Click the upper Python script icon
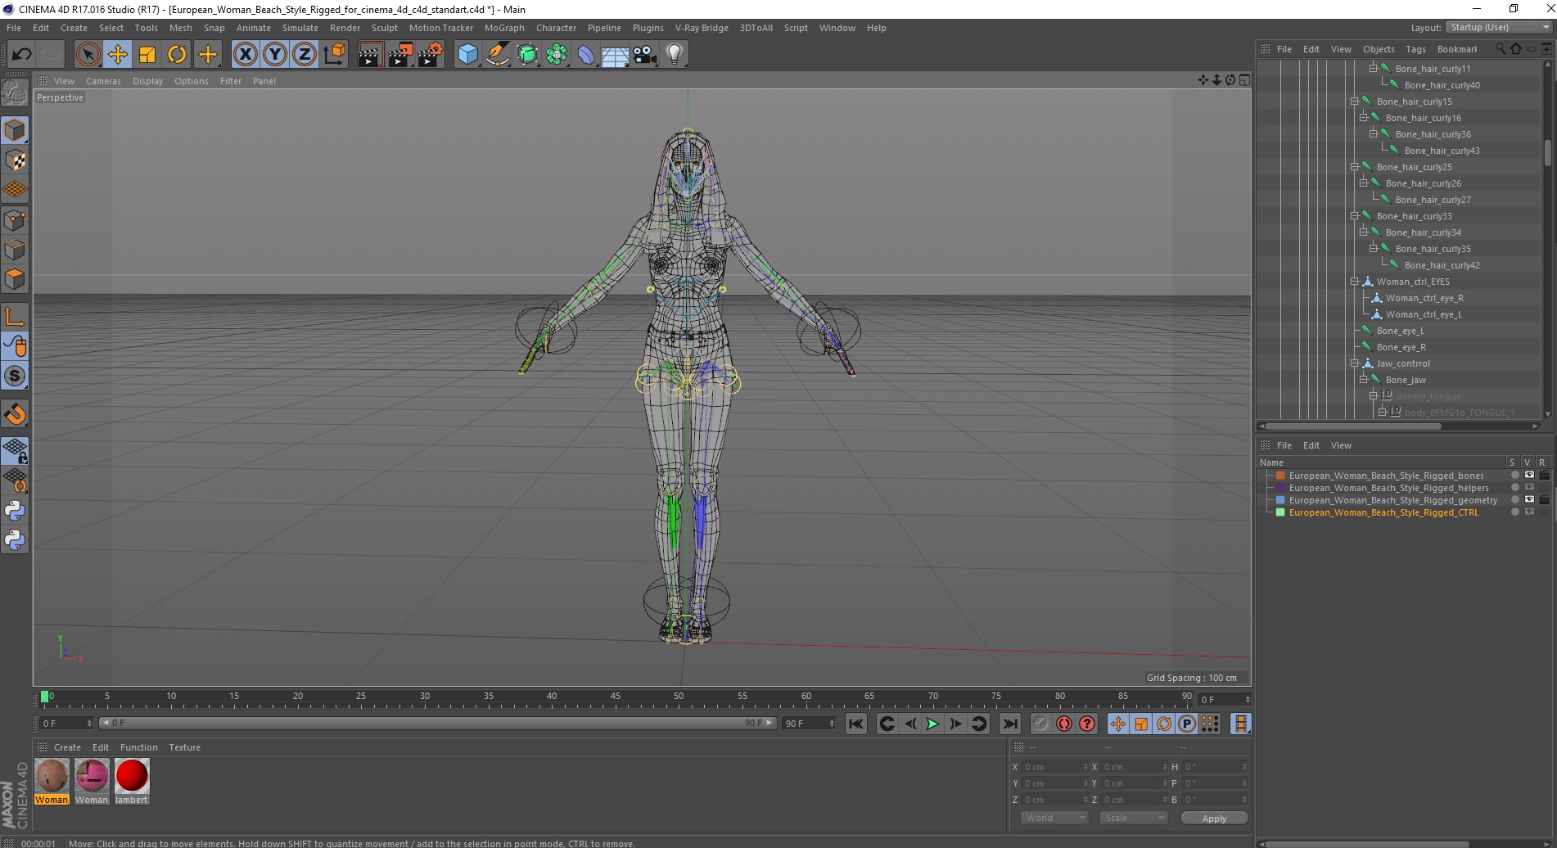Image resolution: width=1557 pixels, height=848 pixels. point(15,511)
